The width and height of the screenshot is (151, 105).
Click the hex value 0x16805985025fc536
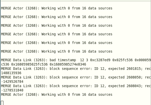pyautogui.click(x=29, y=64)
